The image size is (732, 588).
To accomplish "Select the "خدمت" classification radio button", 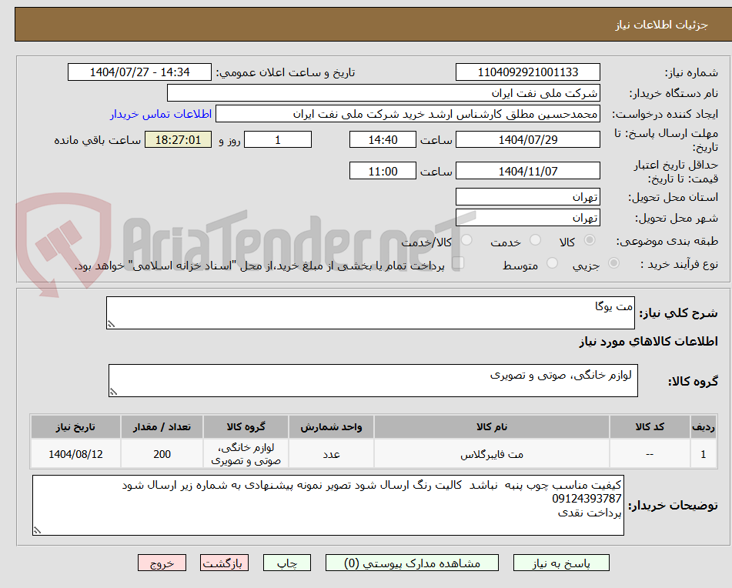I will coord(534,240).
